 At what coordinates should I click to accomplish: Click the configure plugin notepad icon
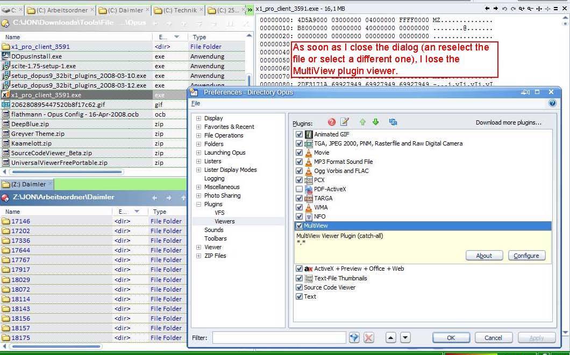click(x=345, y=122)
